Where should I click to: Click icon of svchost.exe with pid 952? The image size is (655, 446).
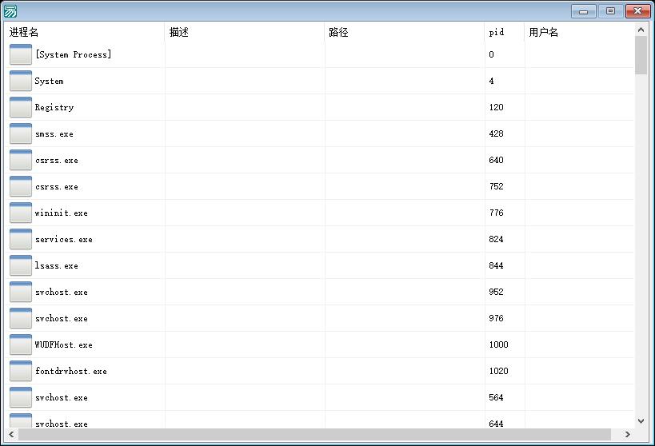21,292
